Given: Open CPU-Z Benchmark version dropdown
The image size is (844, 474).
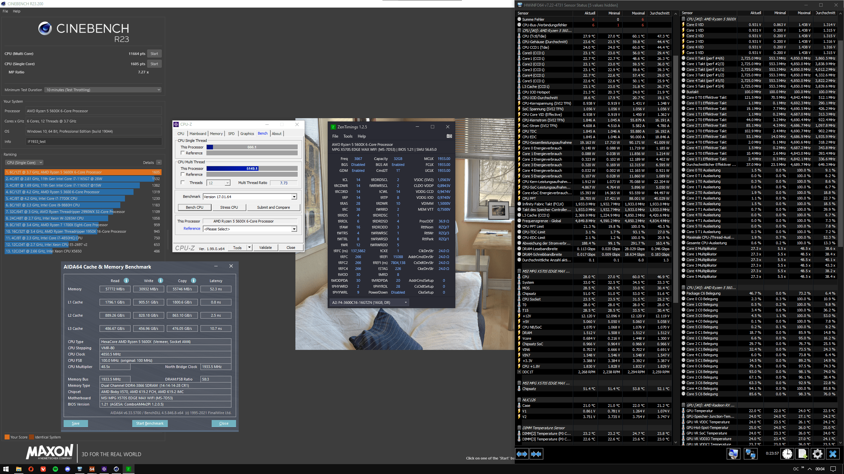Looking at the screenshot, I should pyautogui.click(x=294, y=197).
